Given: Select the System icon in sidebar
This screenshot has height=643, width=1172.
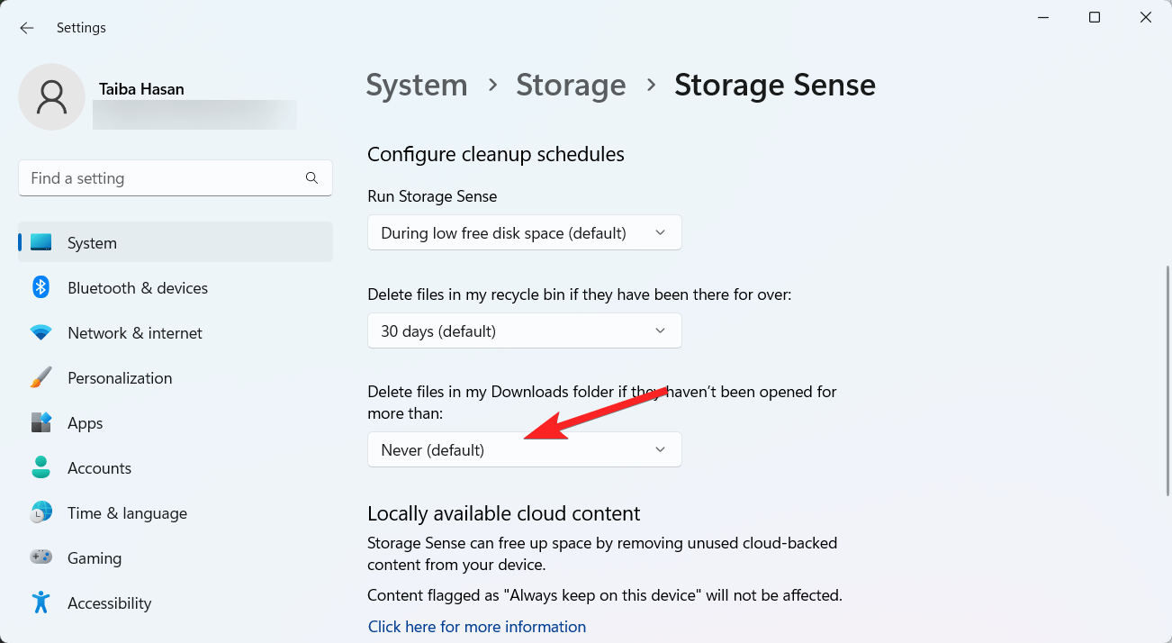Looking at the screenshot, I should tap(41, 242).
